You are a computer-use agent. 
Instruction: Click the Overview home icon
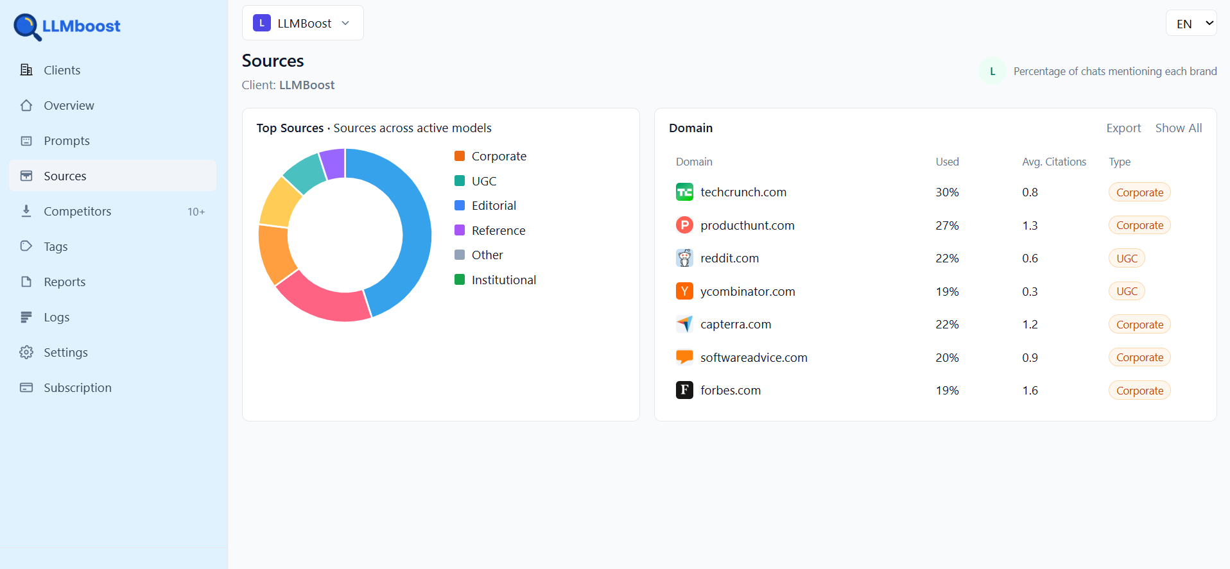point(26,105)
